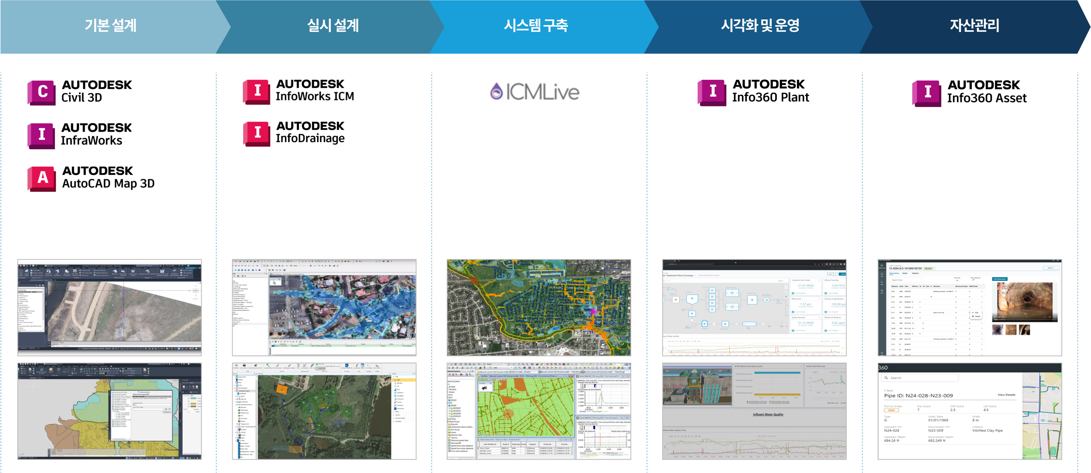Click the ICMLive water drop logo icon

click(x=496, y=91)
